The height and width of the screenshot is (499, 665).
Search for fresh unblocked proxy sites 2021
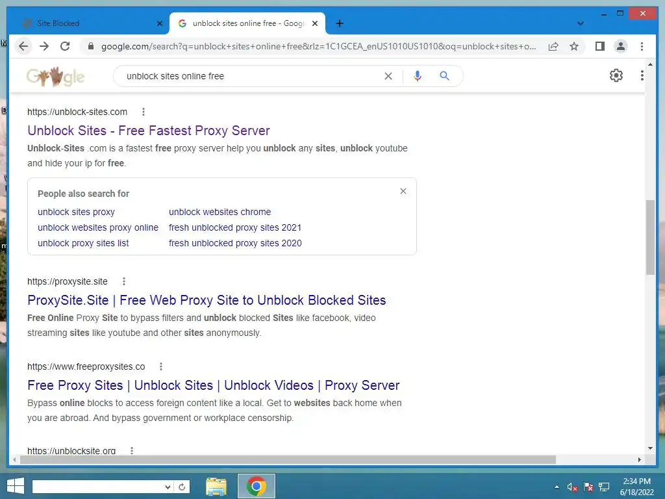coord(235,227)
